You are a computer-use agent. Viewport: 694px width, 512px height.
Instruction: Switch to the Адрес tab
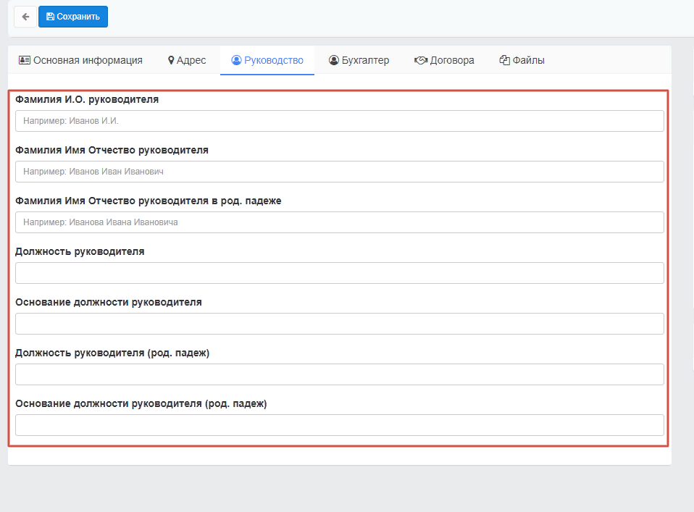(187, 60)
